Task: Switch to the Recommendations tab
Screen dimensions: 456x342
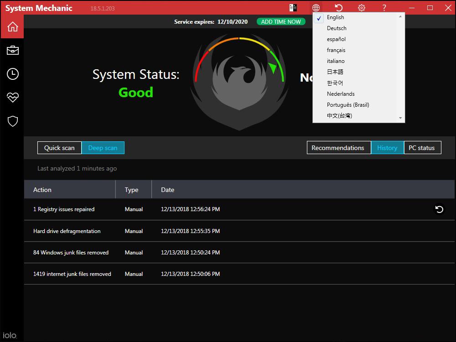Action: click(x=338, y=147)
